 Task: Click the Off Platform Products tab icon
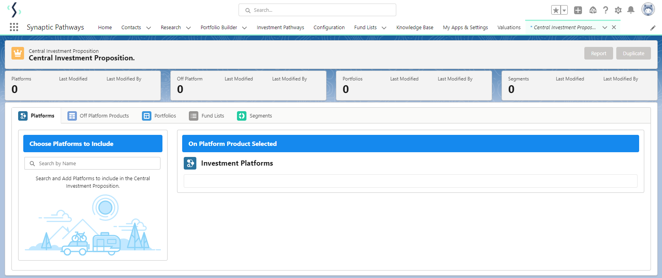tap(72, 116)
